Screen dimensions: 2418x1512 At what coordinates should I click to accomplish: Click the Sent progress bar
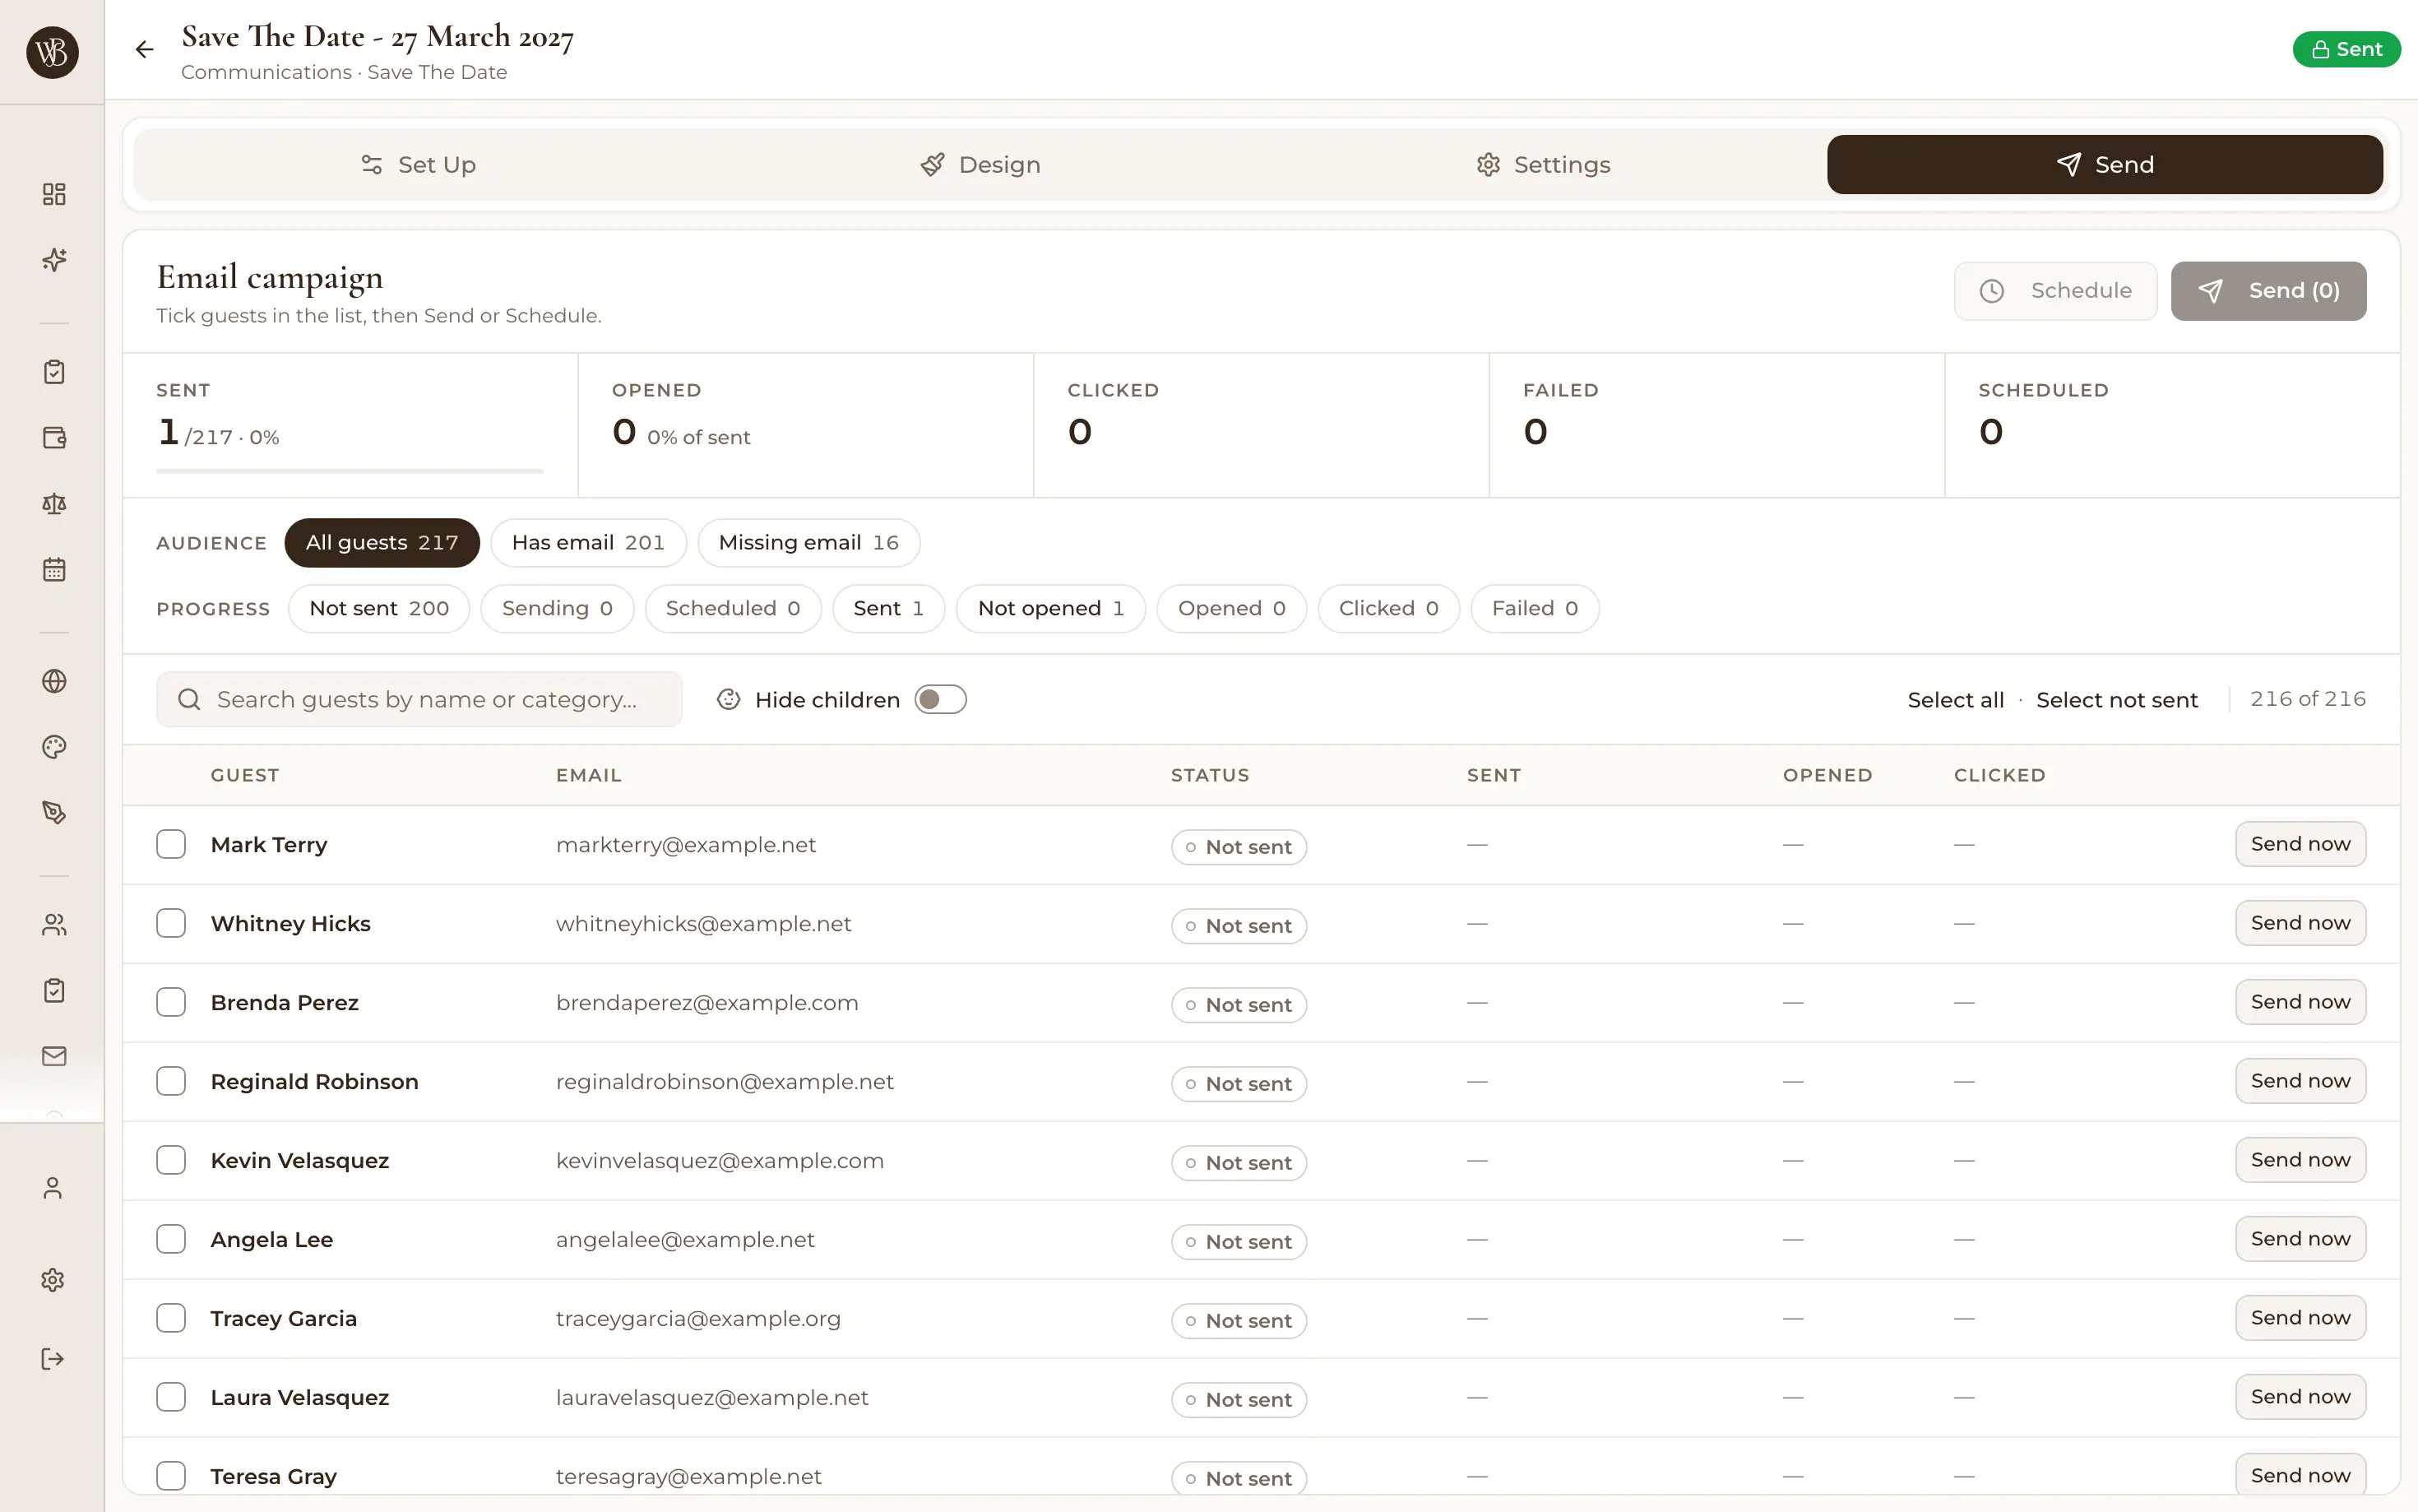350,471
